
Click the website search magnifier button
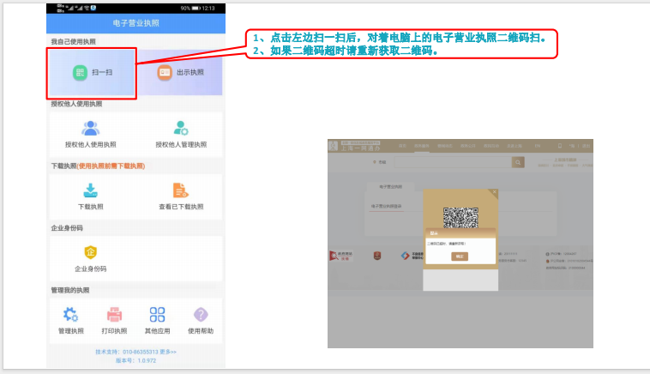517,161
